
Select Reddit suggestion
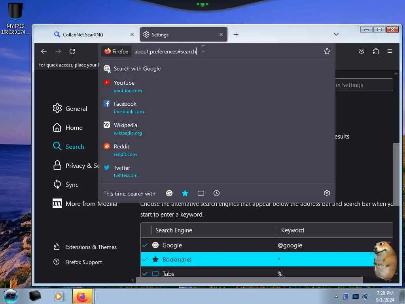point(217,150)
